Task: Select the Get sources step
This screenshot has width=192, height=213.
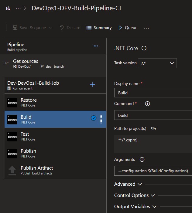Action: click(53, 64)
